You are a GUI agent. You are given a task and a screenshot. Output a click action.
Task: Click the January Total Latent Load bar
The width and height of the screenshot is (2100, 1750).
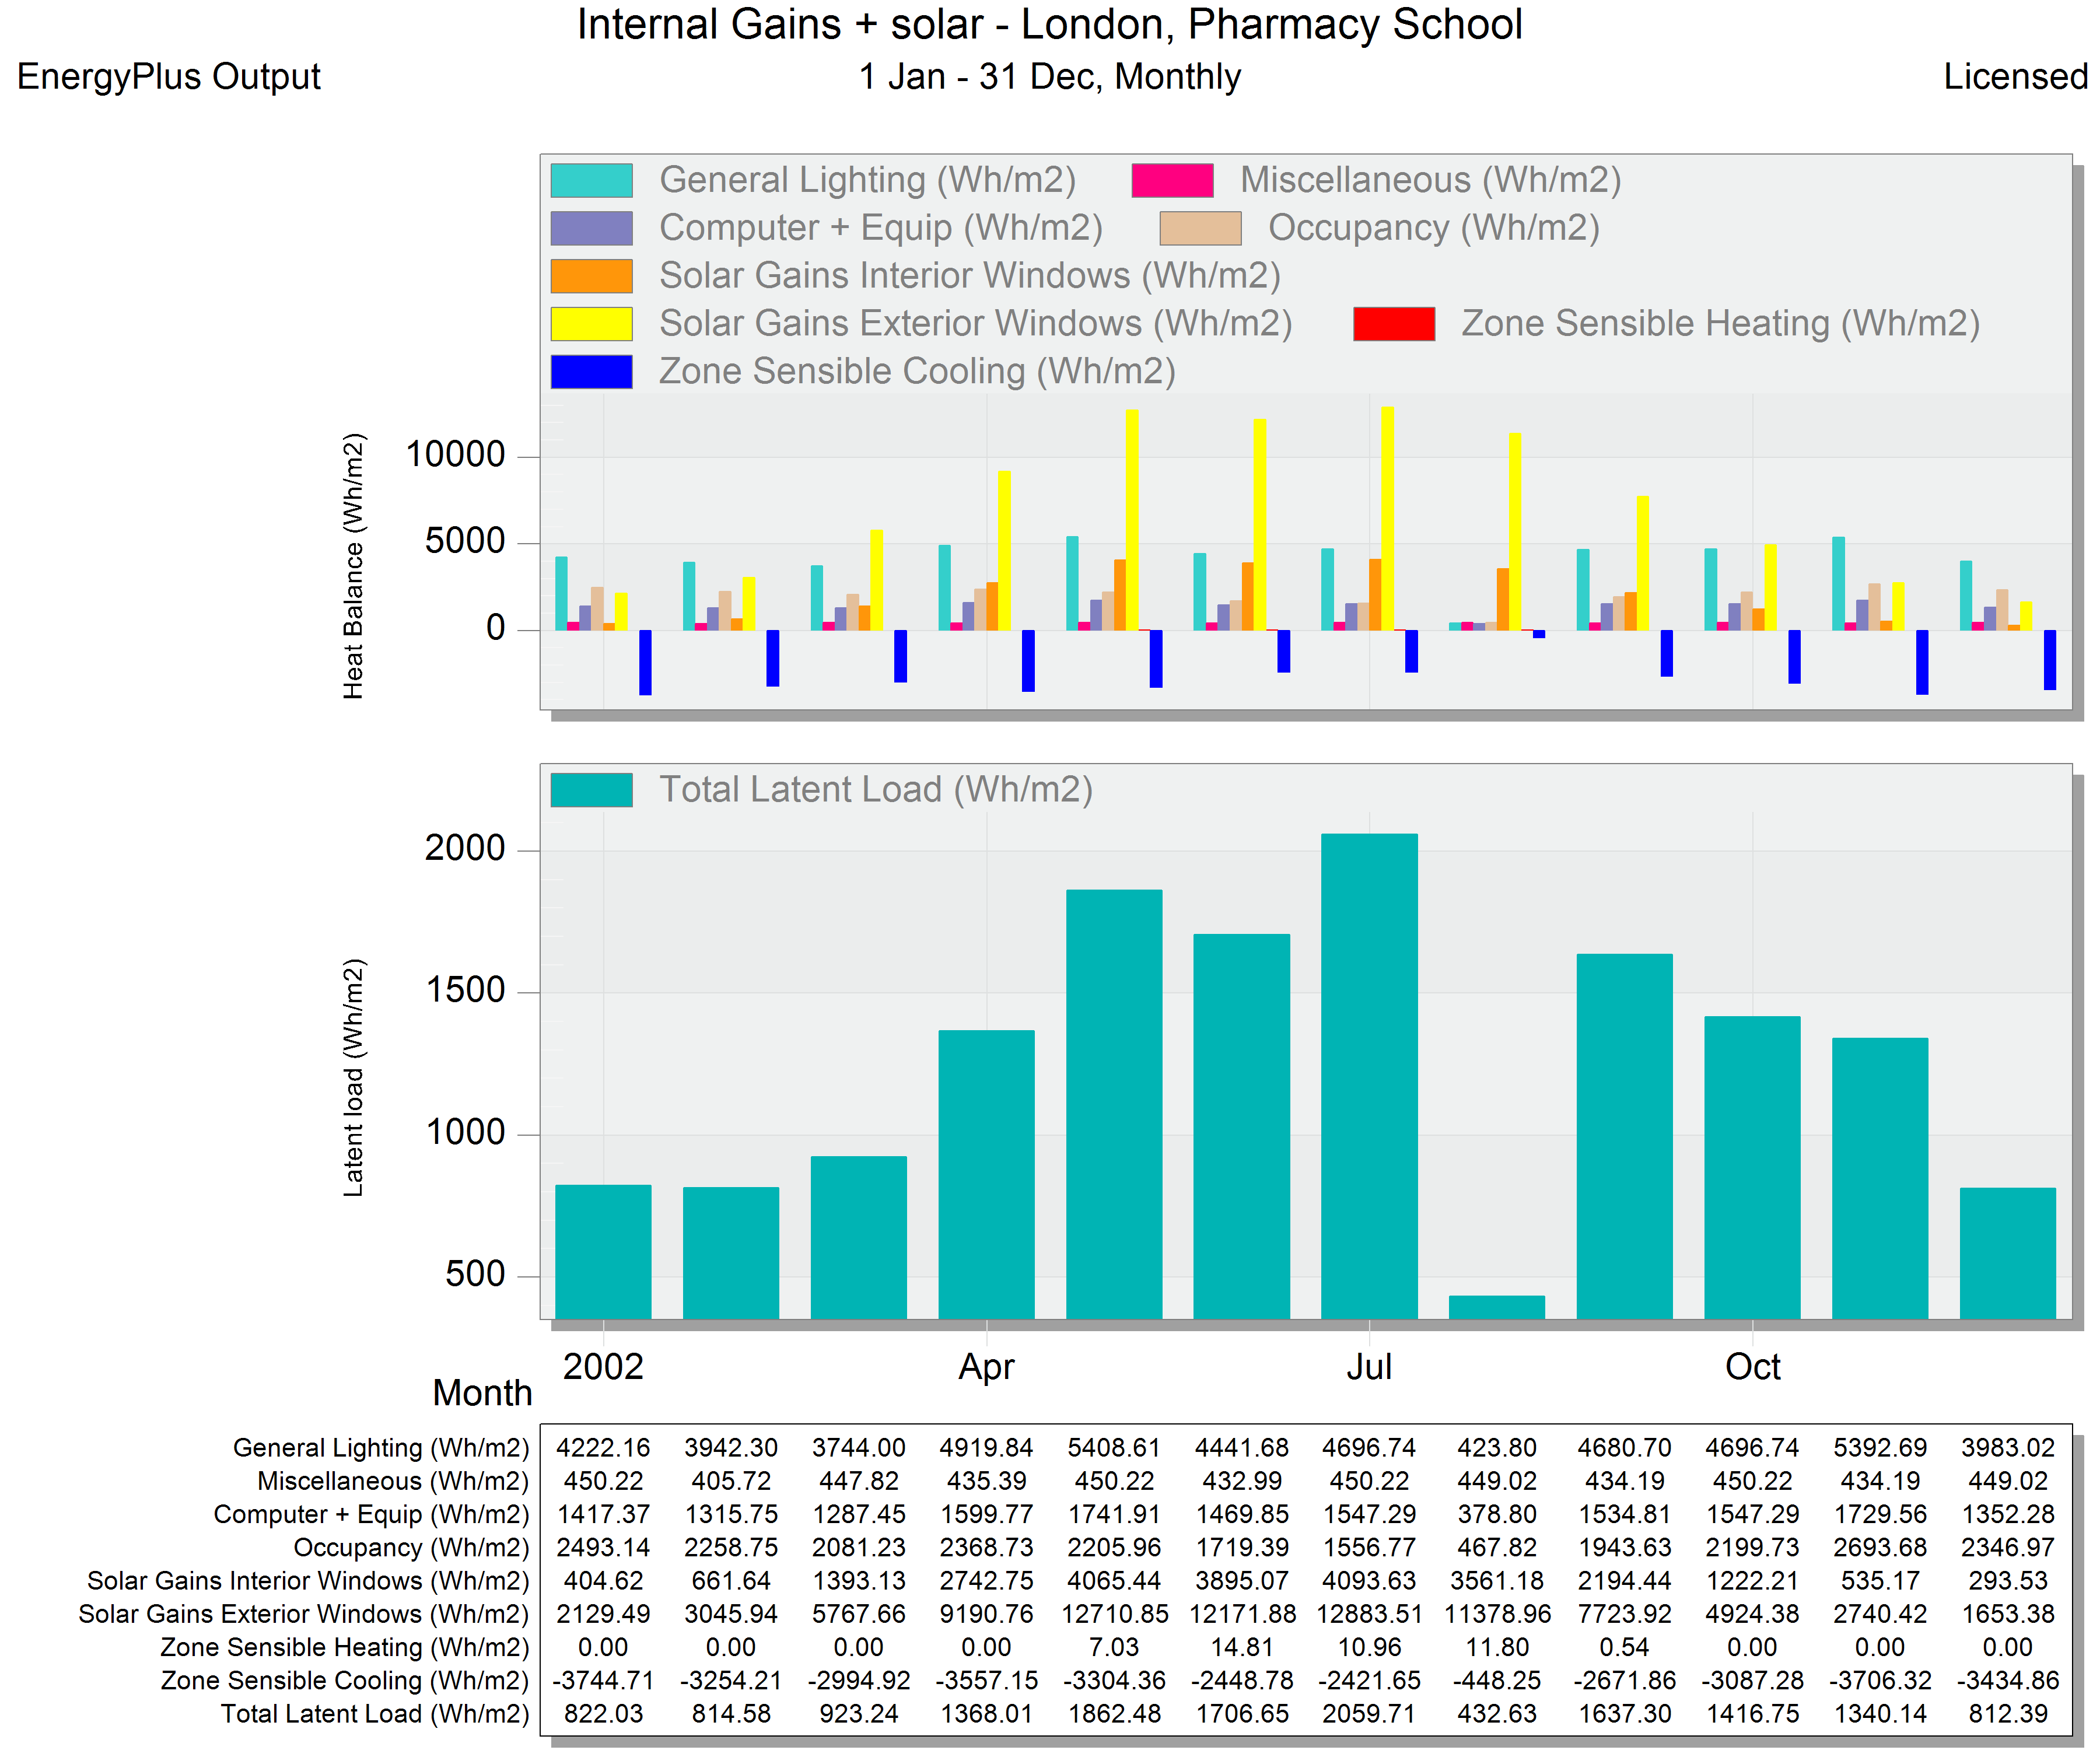[603, 1252]
